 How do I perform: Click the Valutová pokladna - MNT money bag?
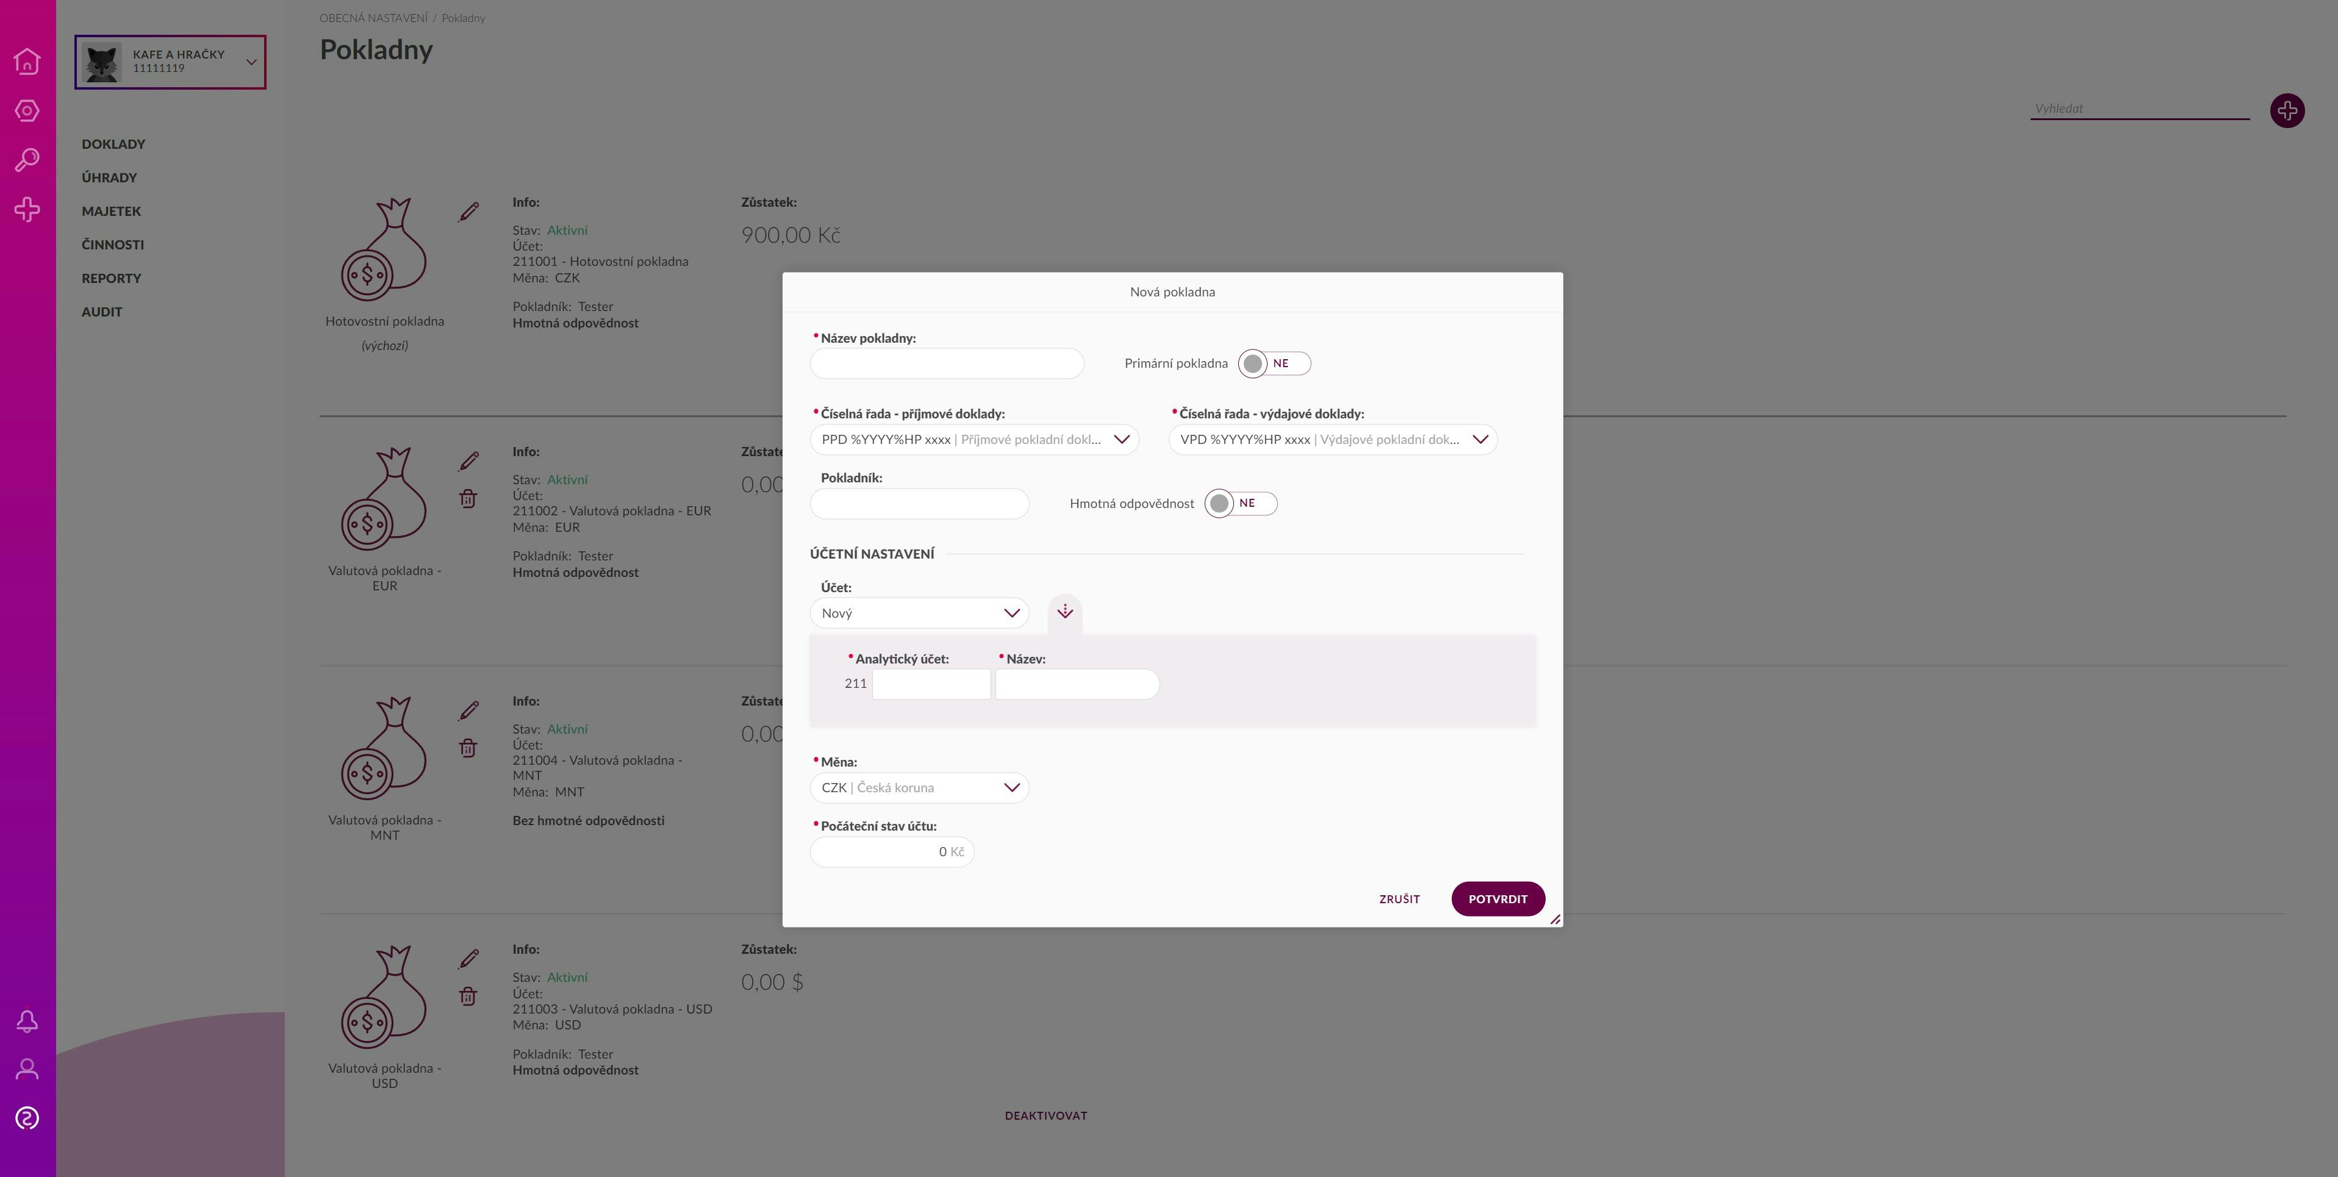[384, 749]
